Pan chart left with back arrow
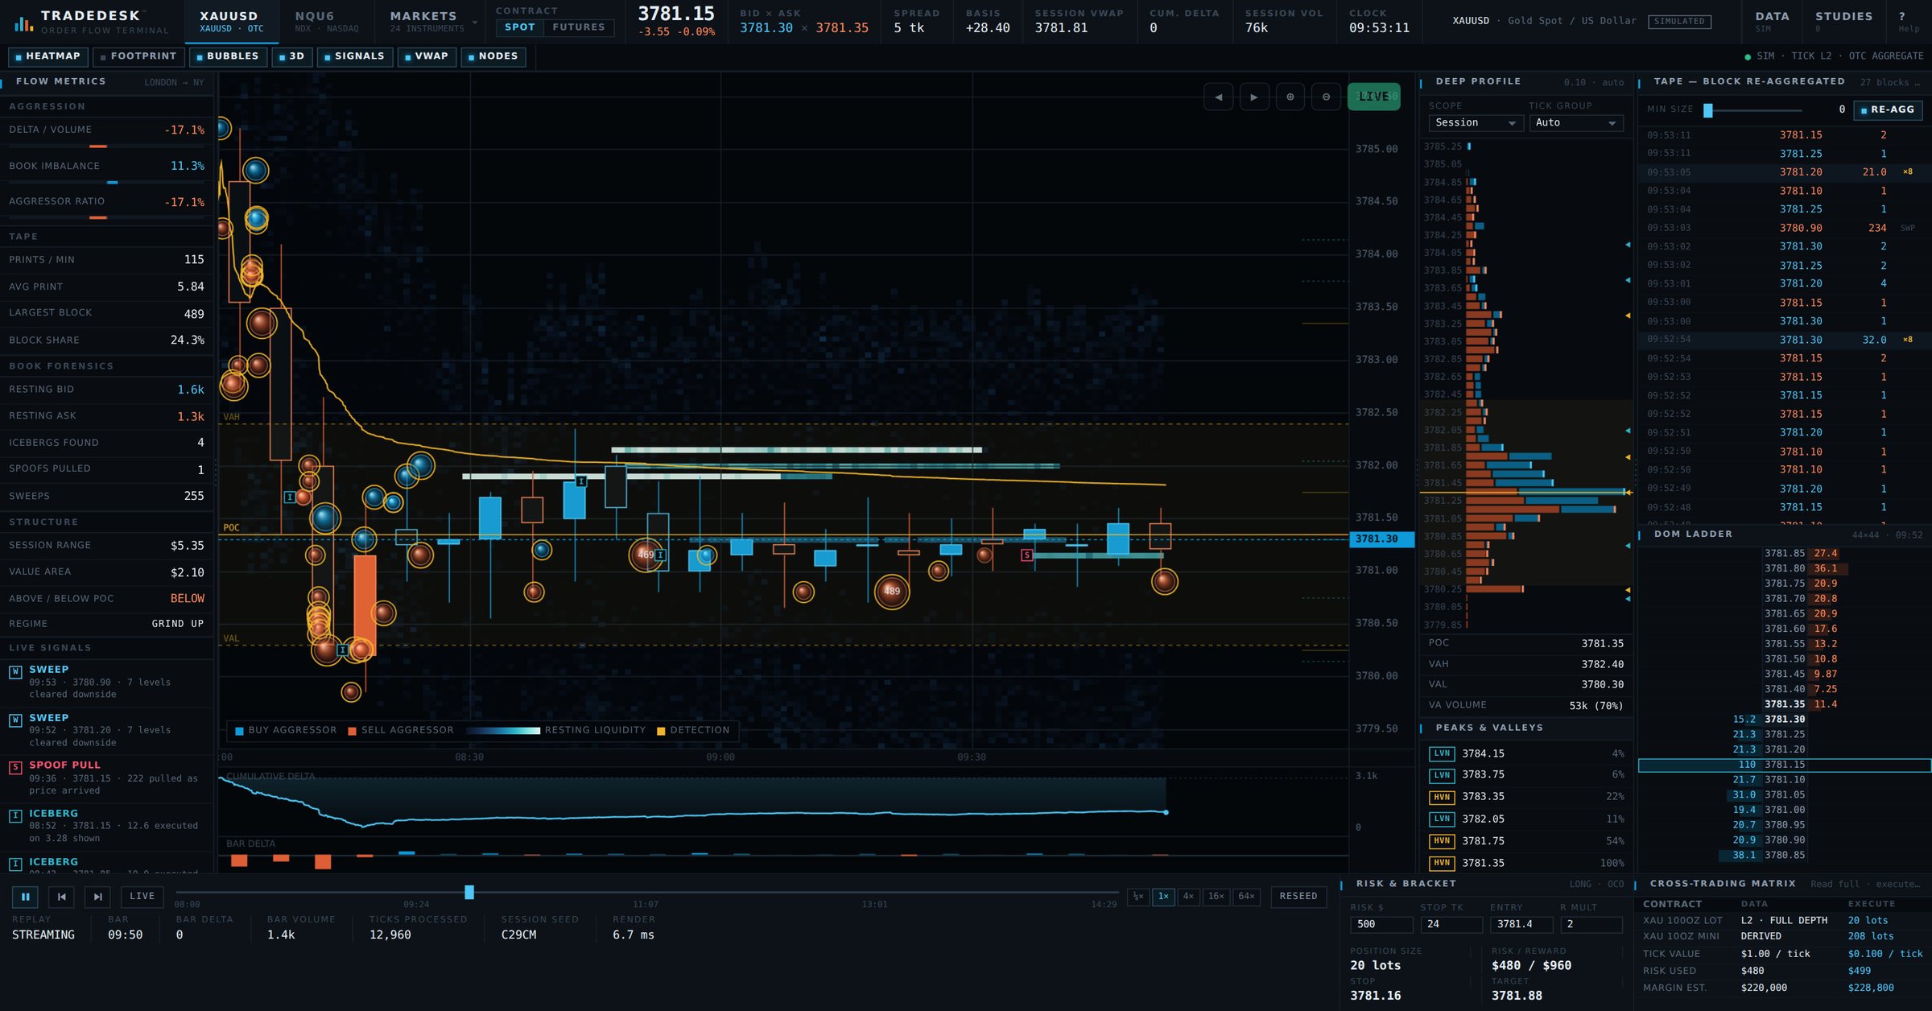 pos(1218,97)
